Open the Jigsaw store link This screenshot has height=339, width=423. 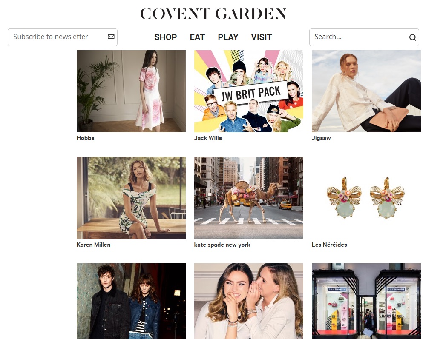click(321, 138)
